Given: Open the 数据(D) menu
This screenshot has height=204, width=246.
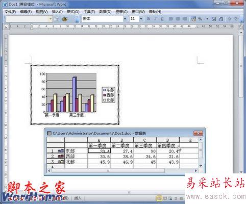Looking at the screenshot, I should (x=105, y=12).
